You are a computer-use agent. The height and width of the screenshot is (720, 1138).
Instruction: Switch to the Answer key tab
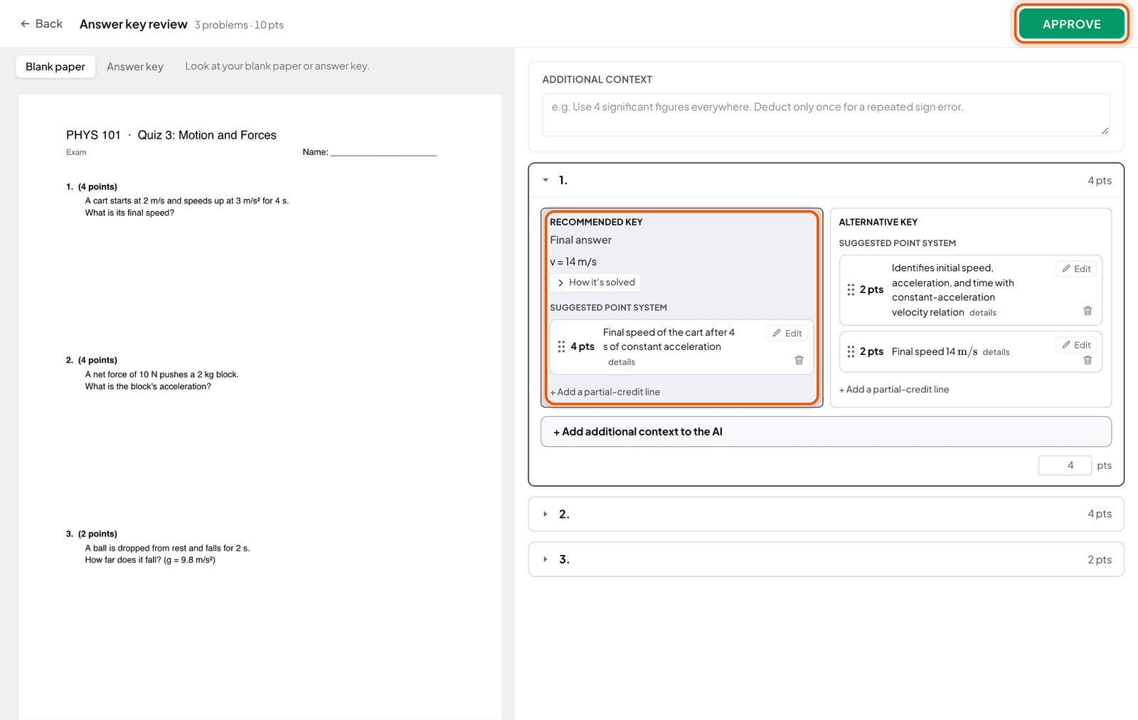tap(135, 66)
